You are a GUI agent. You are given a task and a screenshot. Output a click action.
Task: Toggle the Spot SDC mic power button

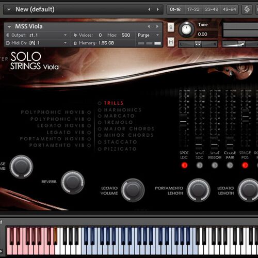point(199,165)
